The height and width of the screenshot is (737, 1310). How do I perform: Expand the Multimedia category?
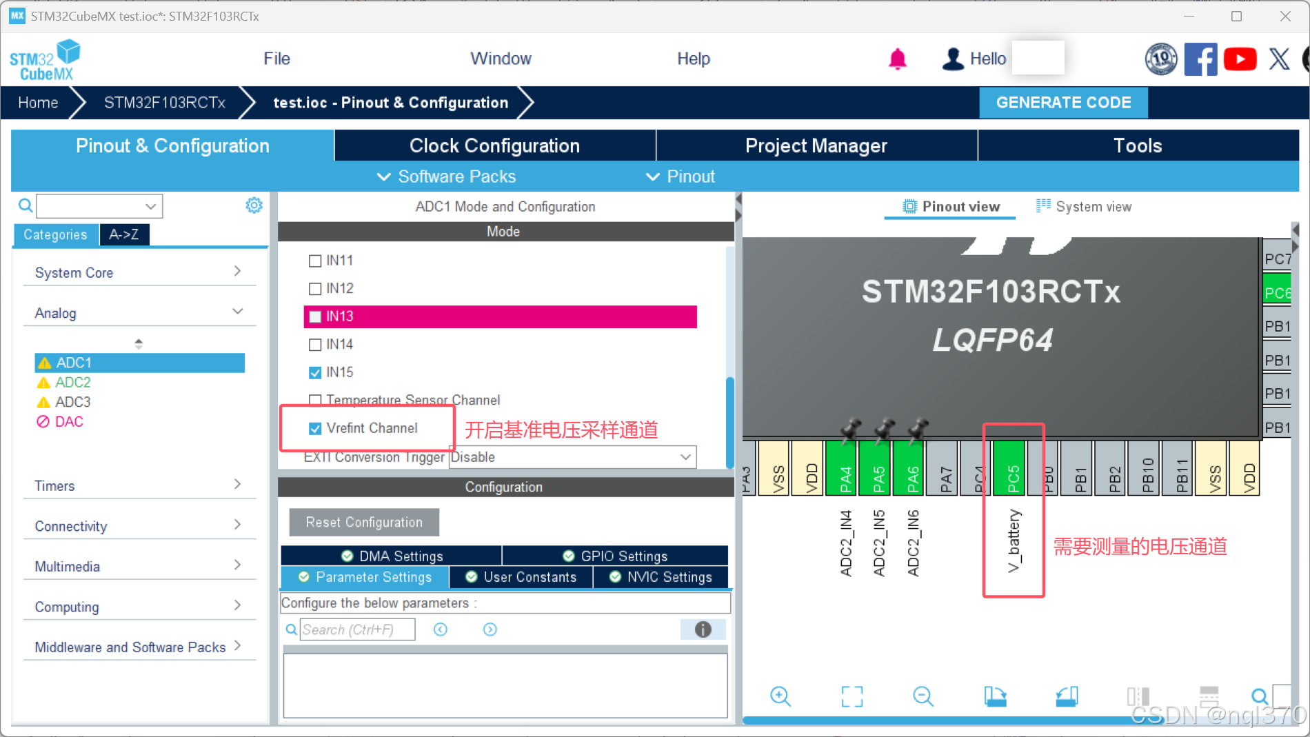pyautogui.click(x=139, y=566)
